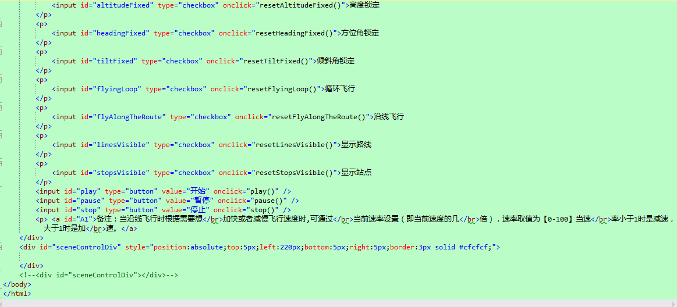This screenshot has width=677, height=307.
Task: Click the resetFlyingLoop() onclick handler
Action: coord(282,90)
